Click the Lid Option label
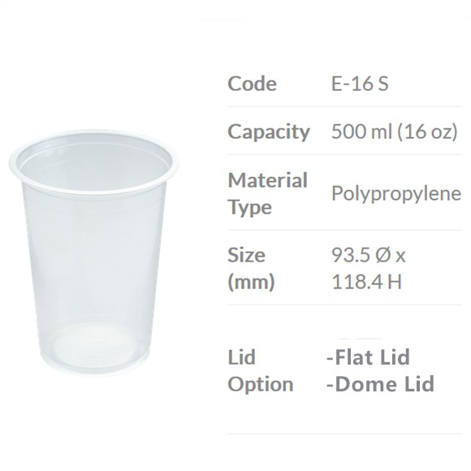Image resolution: width=471 pixels, height=471 pixels. [x=261, y=370]
